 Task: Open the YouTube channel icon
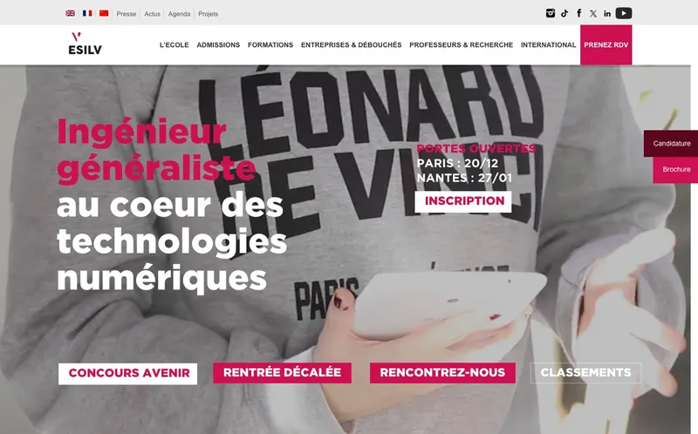(x=624, y=13)
